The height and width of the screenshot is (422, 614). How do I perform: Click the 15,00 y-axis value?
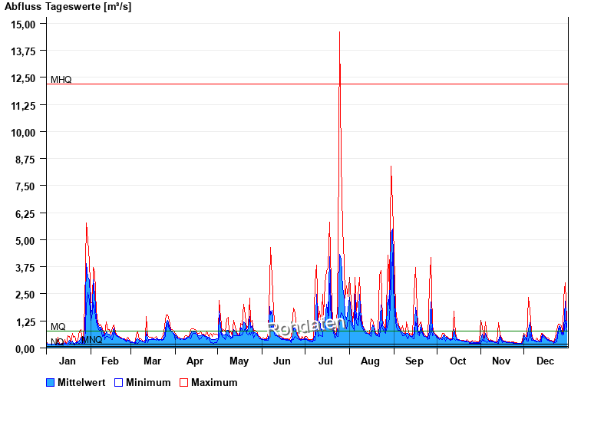point(24,24)
